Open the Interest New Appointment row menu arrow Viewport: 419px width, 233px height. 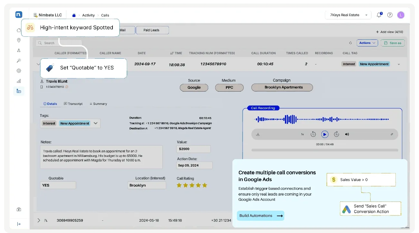(399, 64)
